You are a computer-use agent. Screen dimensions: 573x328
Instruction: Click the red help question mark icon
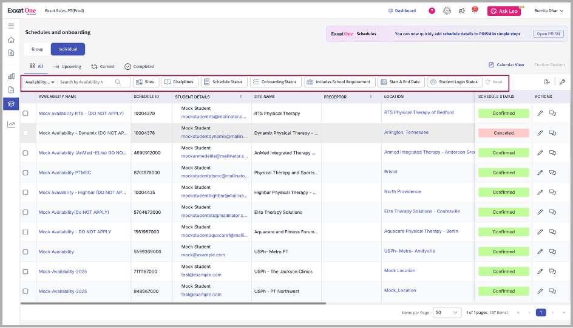[x=432, y=11]
